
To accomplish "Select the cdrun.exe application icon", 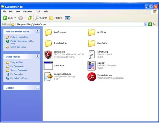I will point(48,66).
